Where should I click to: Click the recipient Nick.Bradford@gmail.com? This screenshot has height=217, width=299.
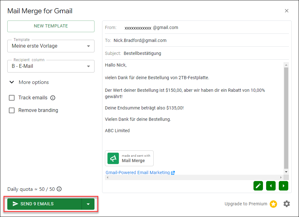[140, 40]
